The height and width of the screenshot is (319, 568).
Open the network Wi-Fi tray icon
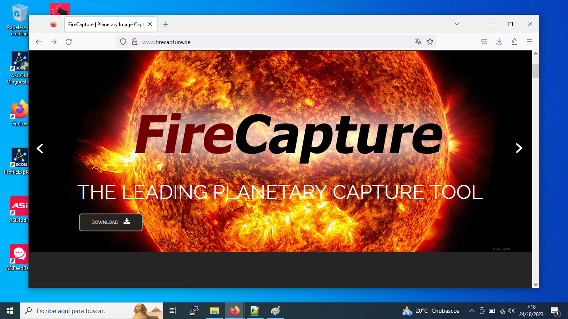[x=502, y=311]
